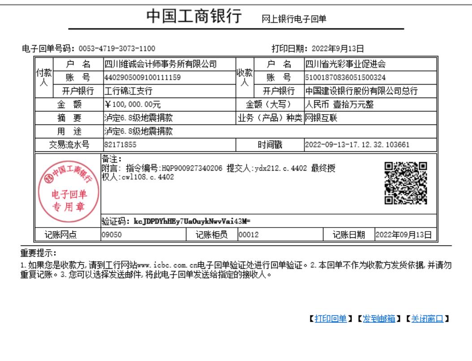This screenshot has height=361, width=472.
Task: Click the 业务（产品）种类 label
Action: (x=270, y=118)
